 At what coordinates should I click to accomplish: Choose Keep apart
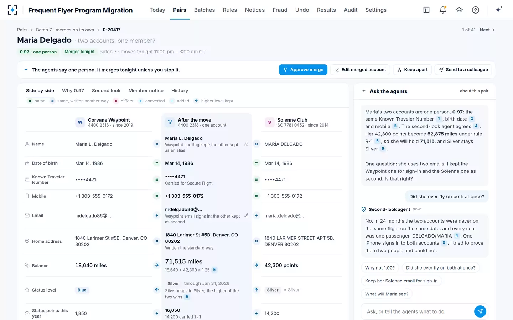413,70
